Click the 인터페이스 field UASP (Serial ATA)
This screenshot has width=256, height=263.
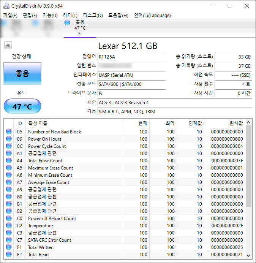point(131,75)
